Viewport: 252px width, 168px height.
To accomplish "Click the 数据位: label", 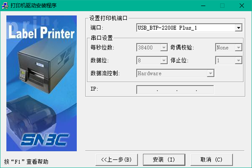I will point(100,60).
